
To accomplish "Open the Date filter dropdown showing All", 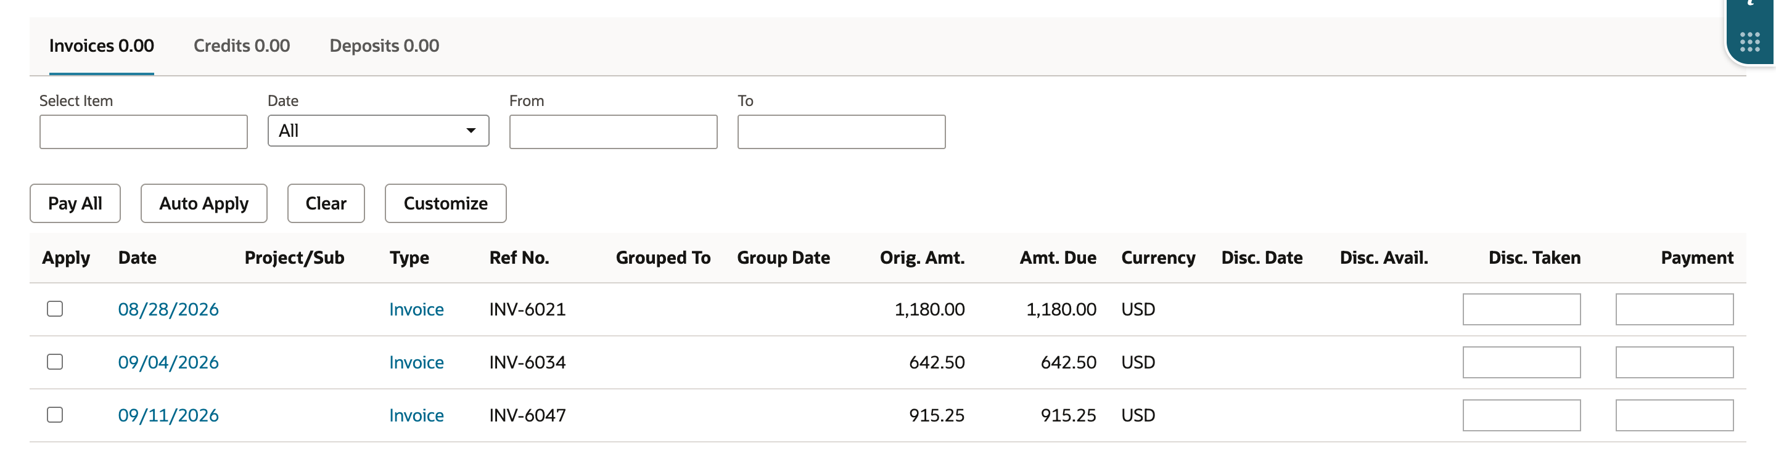I will point(378,131).
